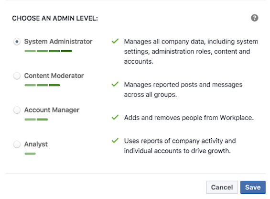
Task: Open the help question mark icon
Action: pyautogui.click(x=255, y=18)
